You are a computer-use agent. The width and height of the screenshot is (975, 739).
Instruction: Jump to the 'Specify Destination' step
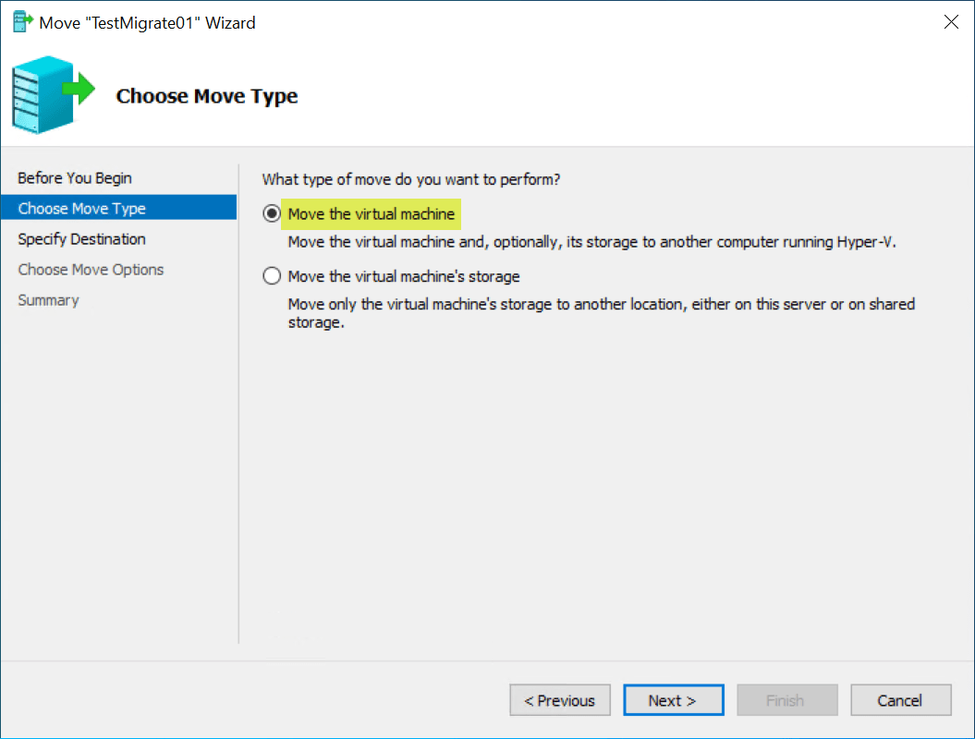point(81,239)
